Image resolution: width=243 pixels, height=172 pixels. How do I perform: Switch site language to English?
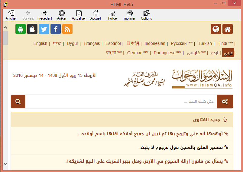40,44
